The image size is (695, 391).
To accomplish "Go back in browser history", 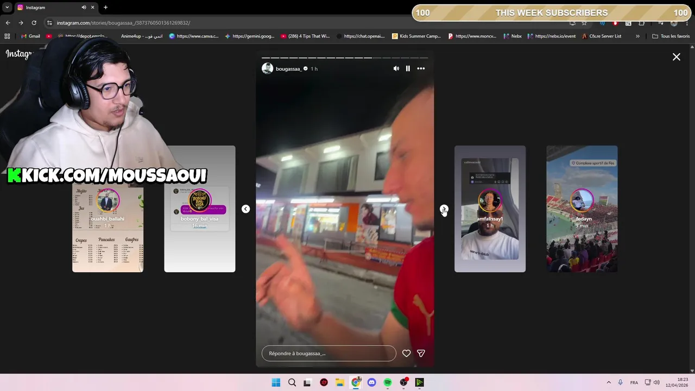I will [x=8, y=23].
